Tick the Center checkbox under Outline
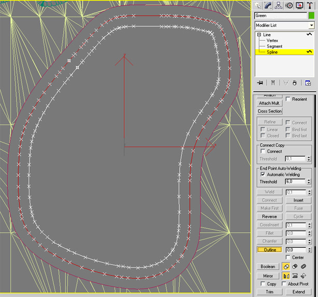Screen dimensions: 318x297 click(x=287, y=258)
